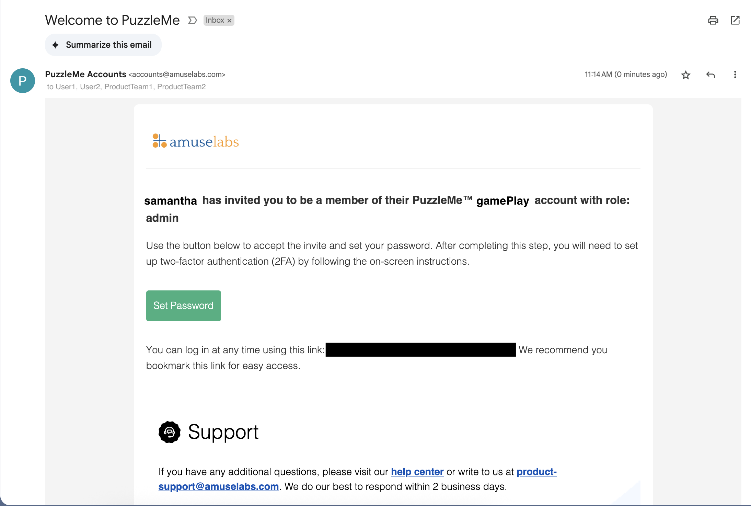This screenshot has width=751, height=506.
Task: Click the Support headset badge icon
Action: point(170,432)
